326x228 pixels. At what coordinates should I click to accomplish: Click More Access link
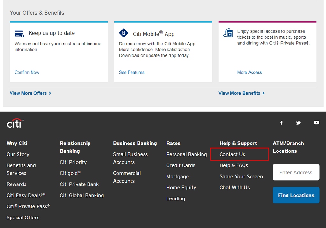pos(250,72)
